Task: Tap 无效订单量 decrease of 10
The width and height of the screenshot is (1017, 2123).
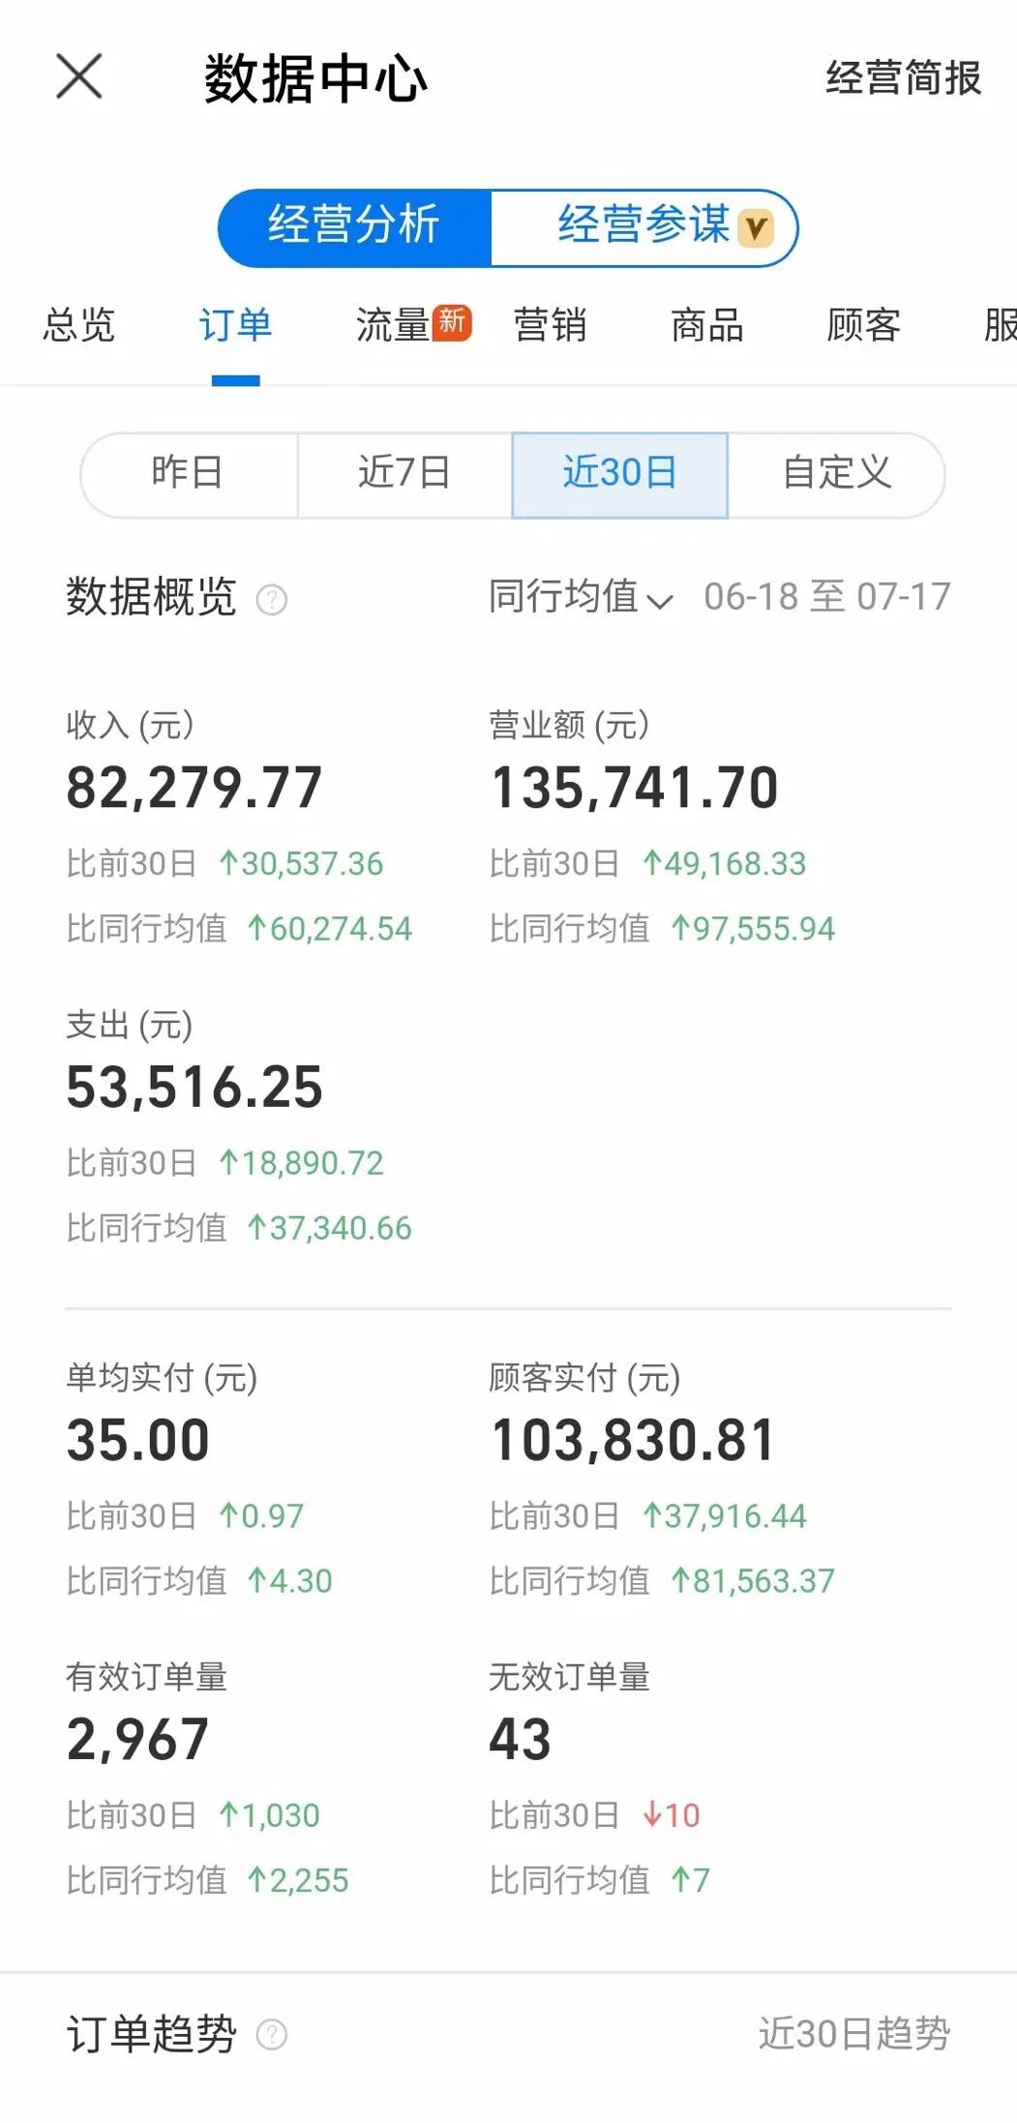Action: [x=671, y=1815]
